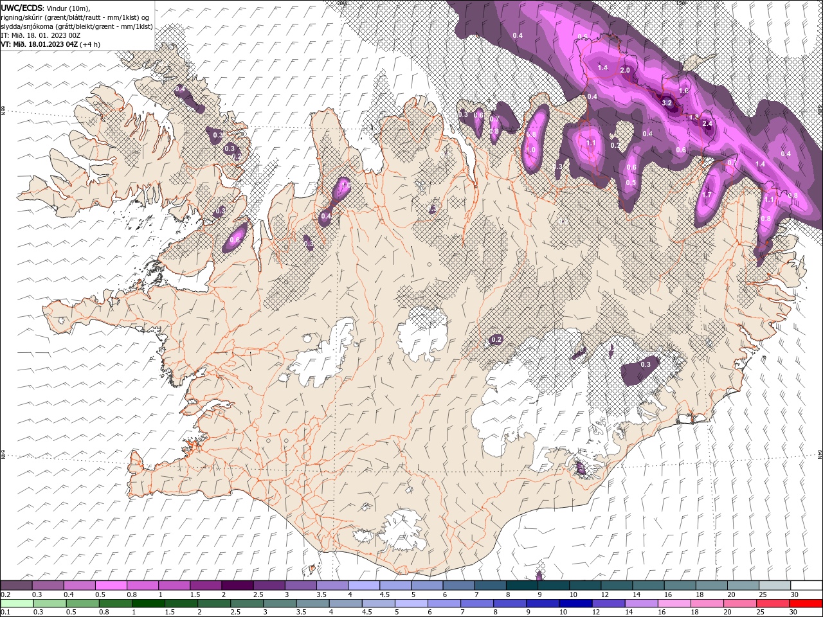Click the '0.1' label in the bottom legend row

(5, 613)
